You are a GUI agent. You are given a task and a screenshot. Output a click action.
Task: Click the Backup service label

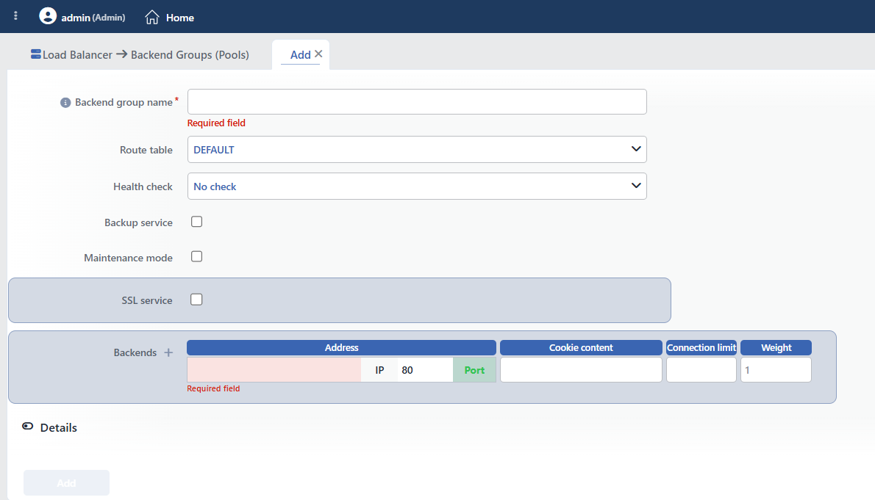pyautogui.click(x=138, y=222)
